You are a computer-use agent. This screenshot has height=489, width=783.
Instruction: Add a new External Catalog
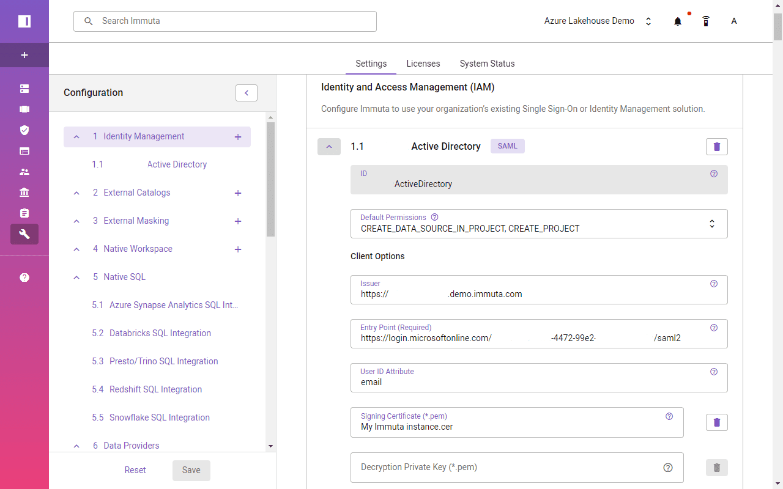pos(238,193)
